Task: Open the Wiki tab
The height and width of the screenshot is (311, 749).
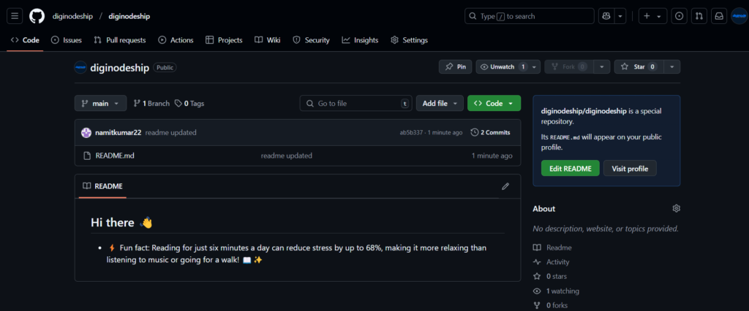Action: tap(268, 40)
